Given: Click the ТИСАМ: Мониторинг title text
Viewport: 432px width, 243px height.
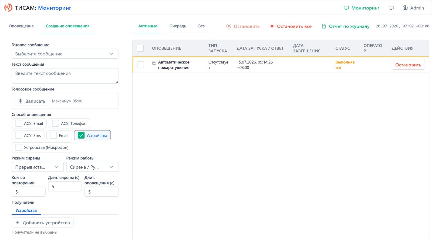Looking at the screenshot, I should click(x=43, y=8).
